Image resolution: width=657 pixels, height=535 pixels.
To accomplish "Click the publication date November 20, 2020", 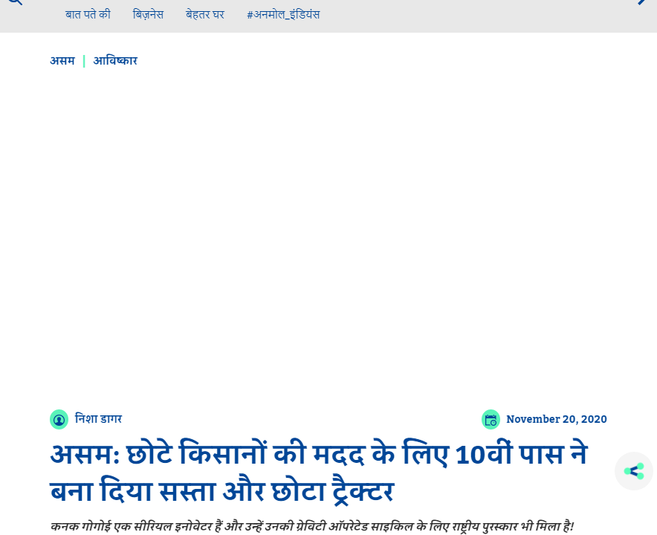I will [x=557, y=419].
